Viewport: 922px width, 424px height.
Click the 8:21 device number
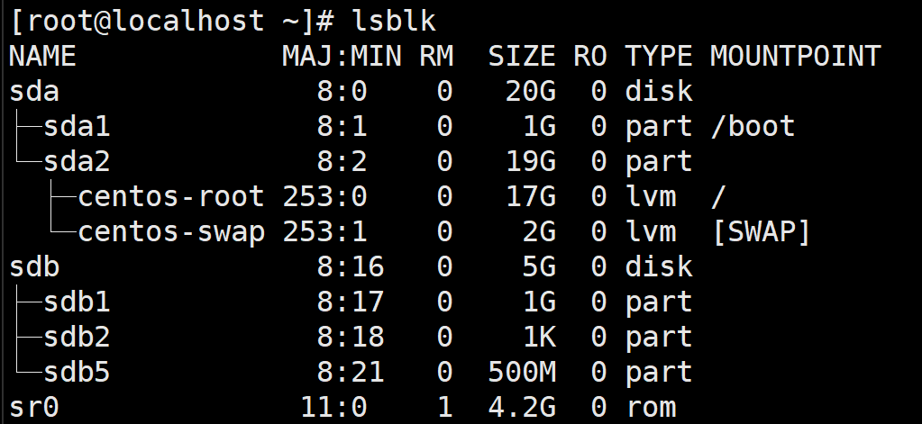pyautogui.click(x=351, y=373)
